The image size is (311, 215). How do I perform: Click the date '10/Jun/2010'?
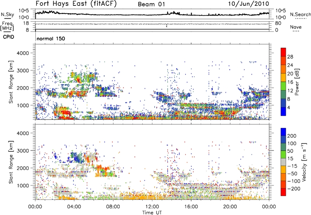248,4
